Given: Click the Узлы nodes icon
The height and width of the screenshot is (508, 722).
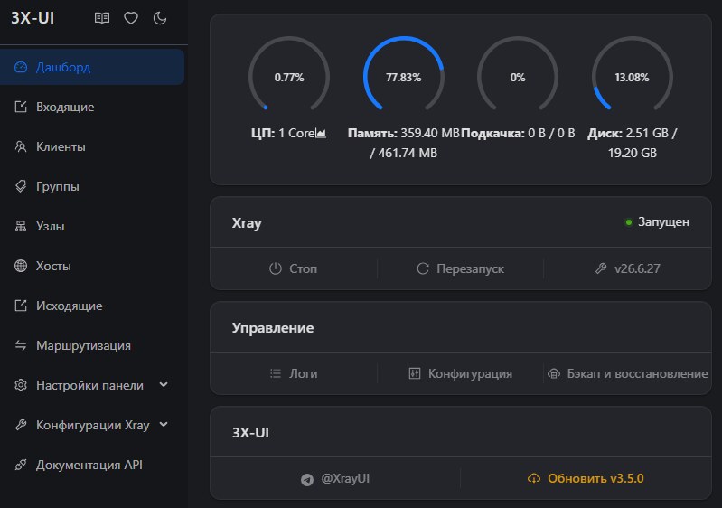Looking at the screenshot, I should click(21, 226).
